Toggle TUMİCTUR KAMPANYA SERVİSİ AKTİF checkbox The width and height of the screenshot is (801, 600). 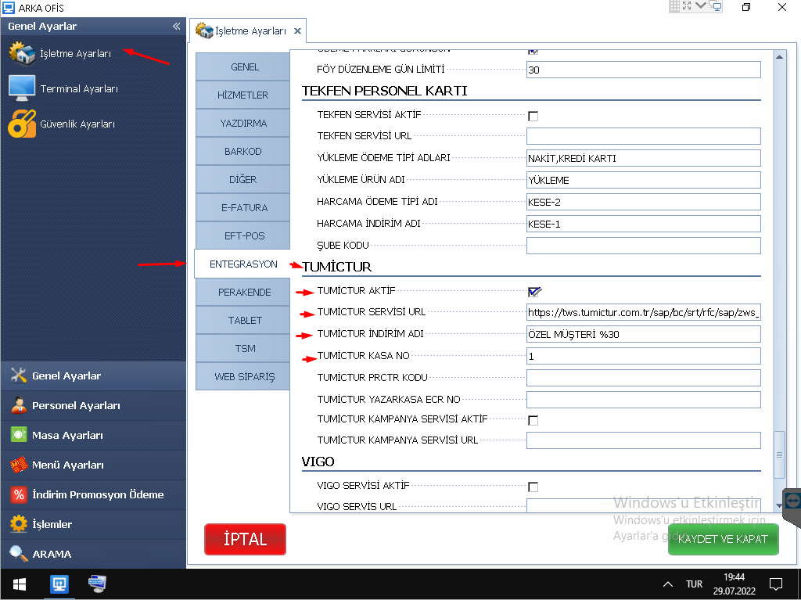click(533, 420)
